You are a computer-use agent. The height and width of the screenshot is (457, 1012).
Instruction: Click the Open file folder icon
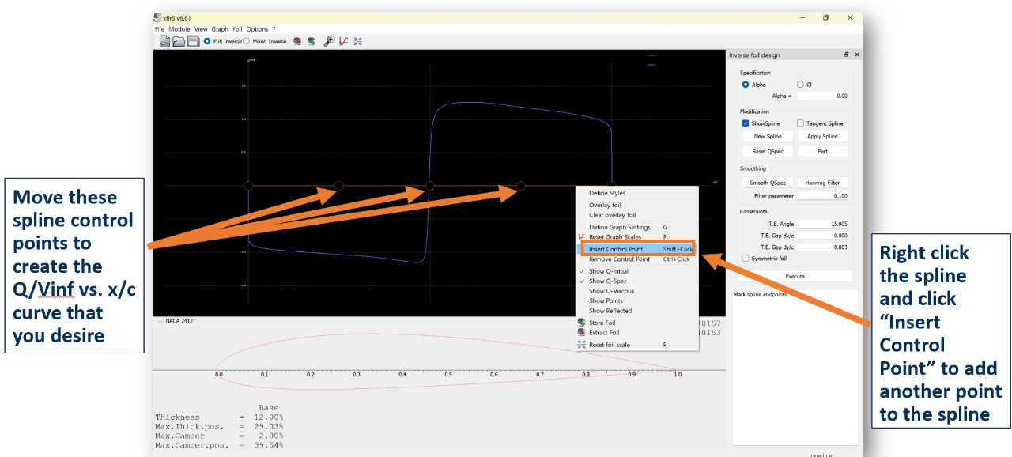(x=179, y=41)
